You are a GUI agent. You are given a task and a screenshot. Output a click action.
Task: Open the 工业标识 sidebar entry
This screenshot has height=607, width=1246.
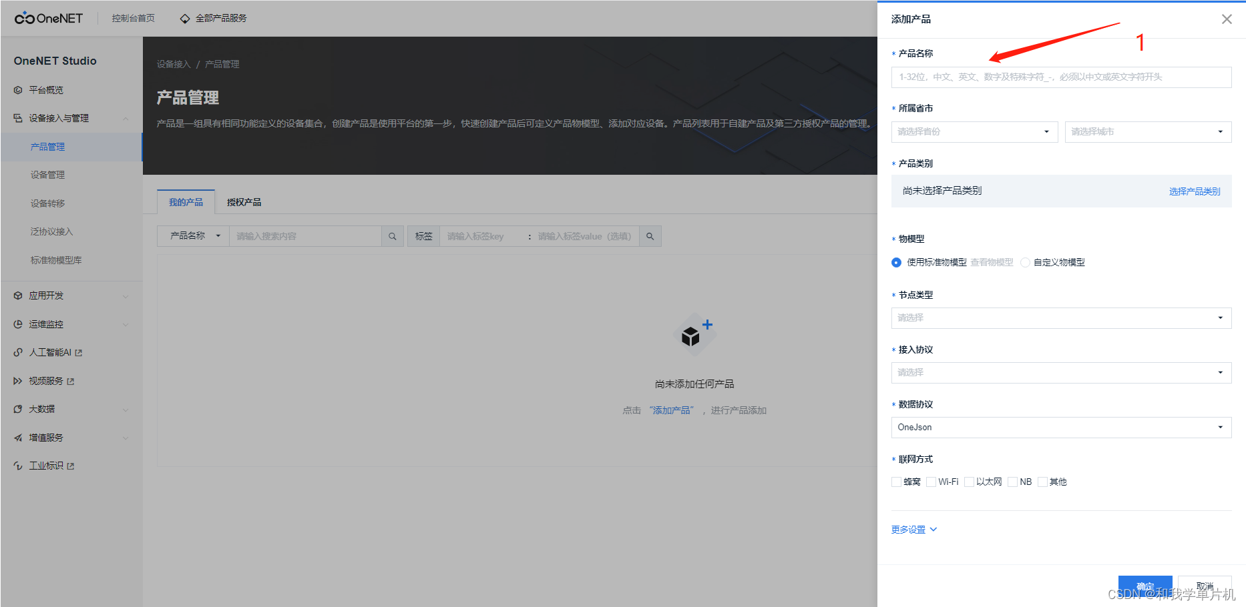pyautogui.click(x=18, y=465)
